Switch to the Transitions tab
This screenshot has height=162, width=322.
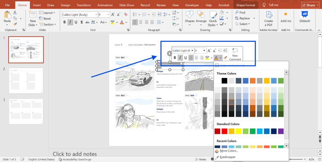[x=84, y=5]
